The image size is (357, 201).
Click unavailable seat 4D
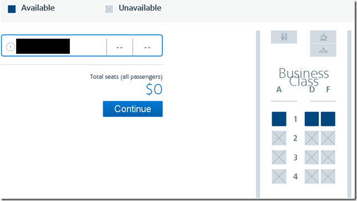[x=312, y=177]
